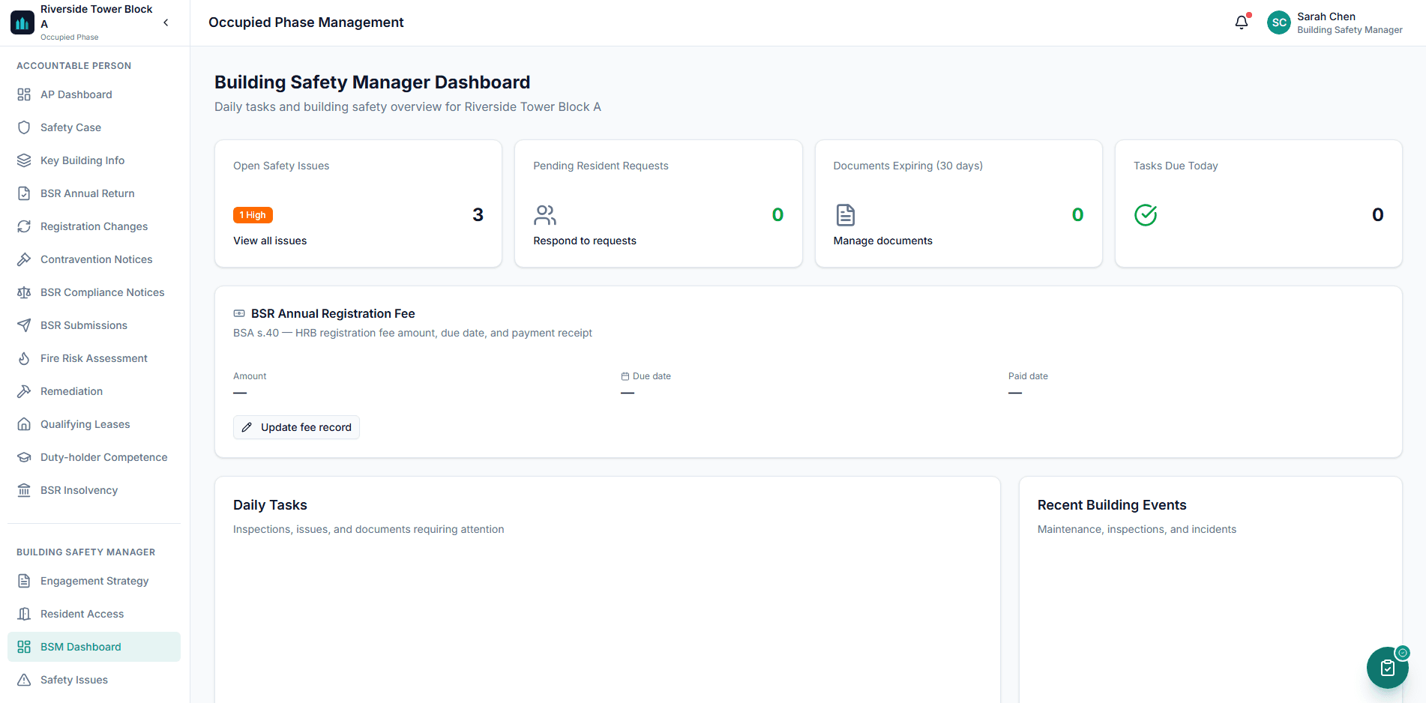Click the Tasks Due Today card title

(1176, 166)
